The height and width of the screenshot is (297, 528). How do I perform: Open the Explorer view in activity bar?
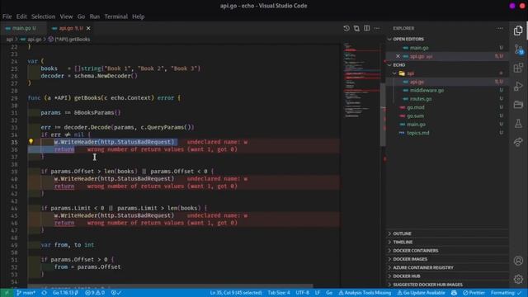pos(518,31)
